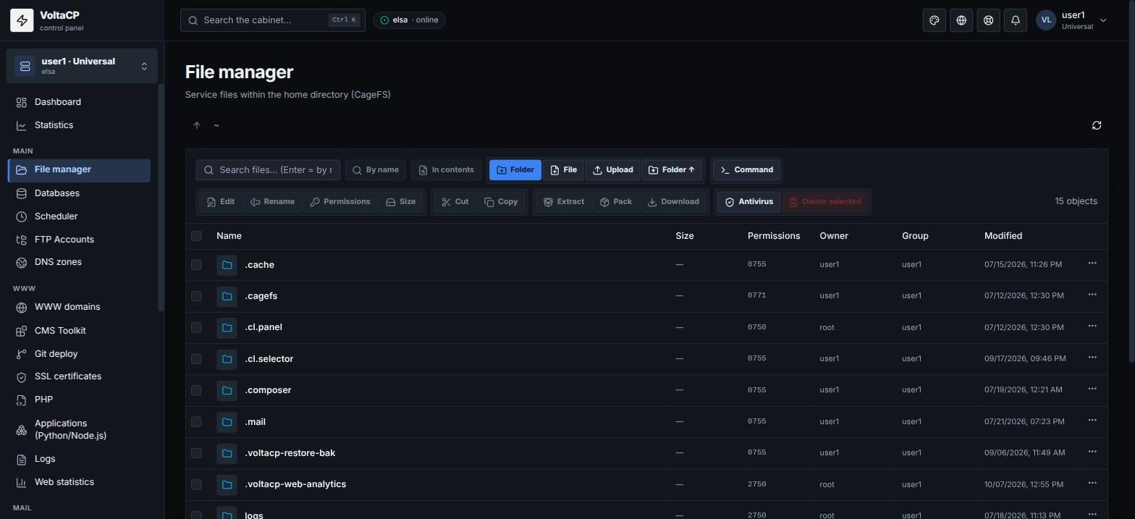Image resolution: width=1135 pixels, height=519 pixels.
Task: Switch search to In contents
Action: (x=446, y=170)
